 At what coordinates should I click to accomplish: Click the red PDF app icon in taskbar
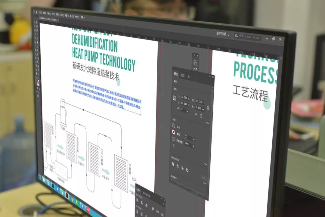click(x=88, y=210)
